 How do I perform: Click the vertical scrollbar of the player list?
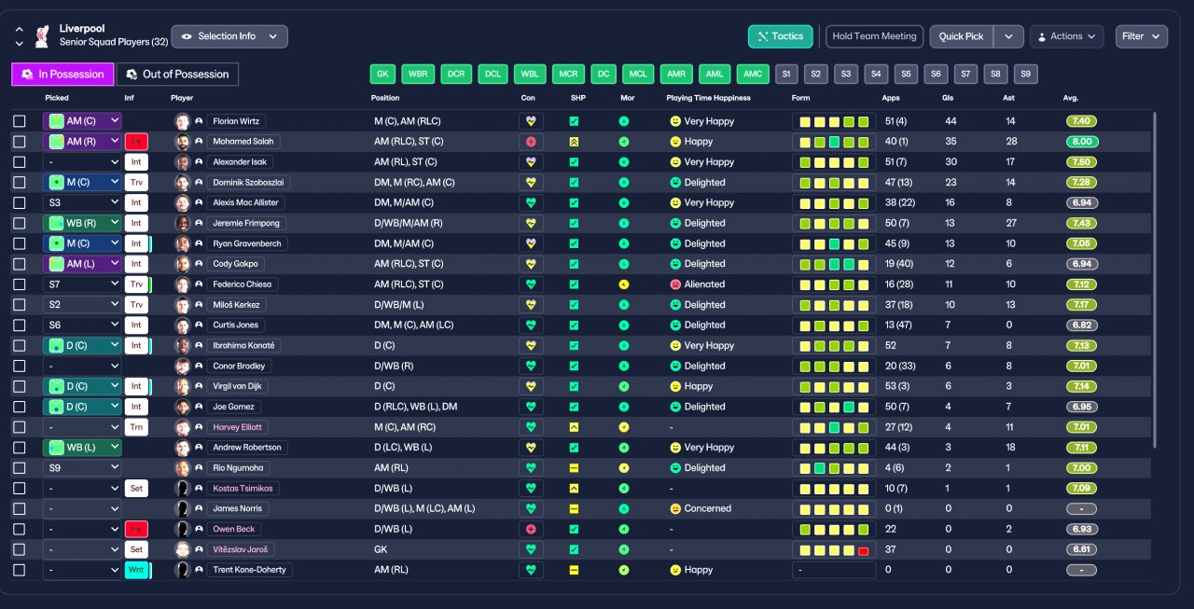[1155, 280]
